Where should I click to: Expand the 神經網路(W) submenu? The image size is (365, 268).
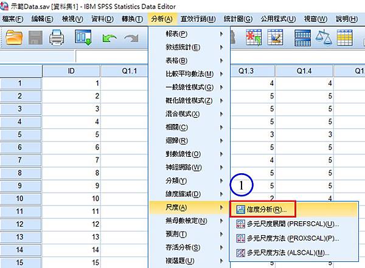tap(189, 168)
